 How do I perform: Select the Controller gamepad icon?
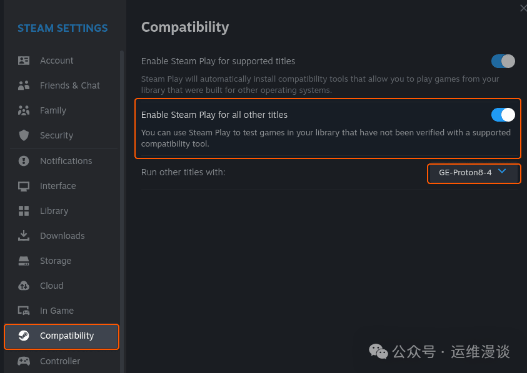[x=23, y=361]
